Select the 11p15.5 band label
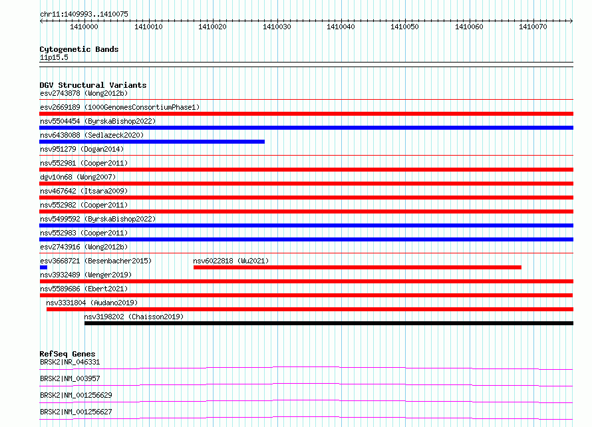592x427 pixels. click(x=54, y=57)
